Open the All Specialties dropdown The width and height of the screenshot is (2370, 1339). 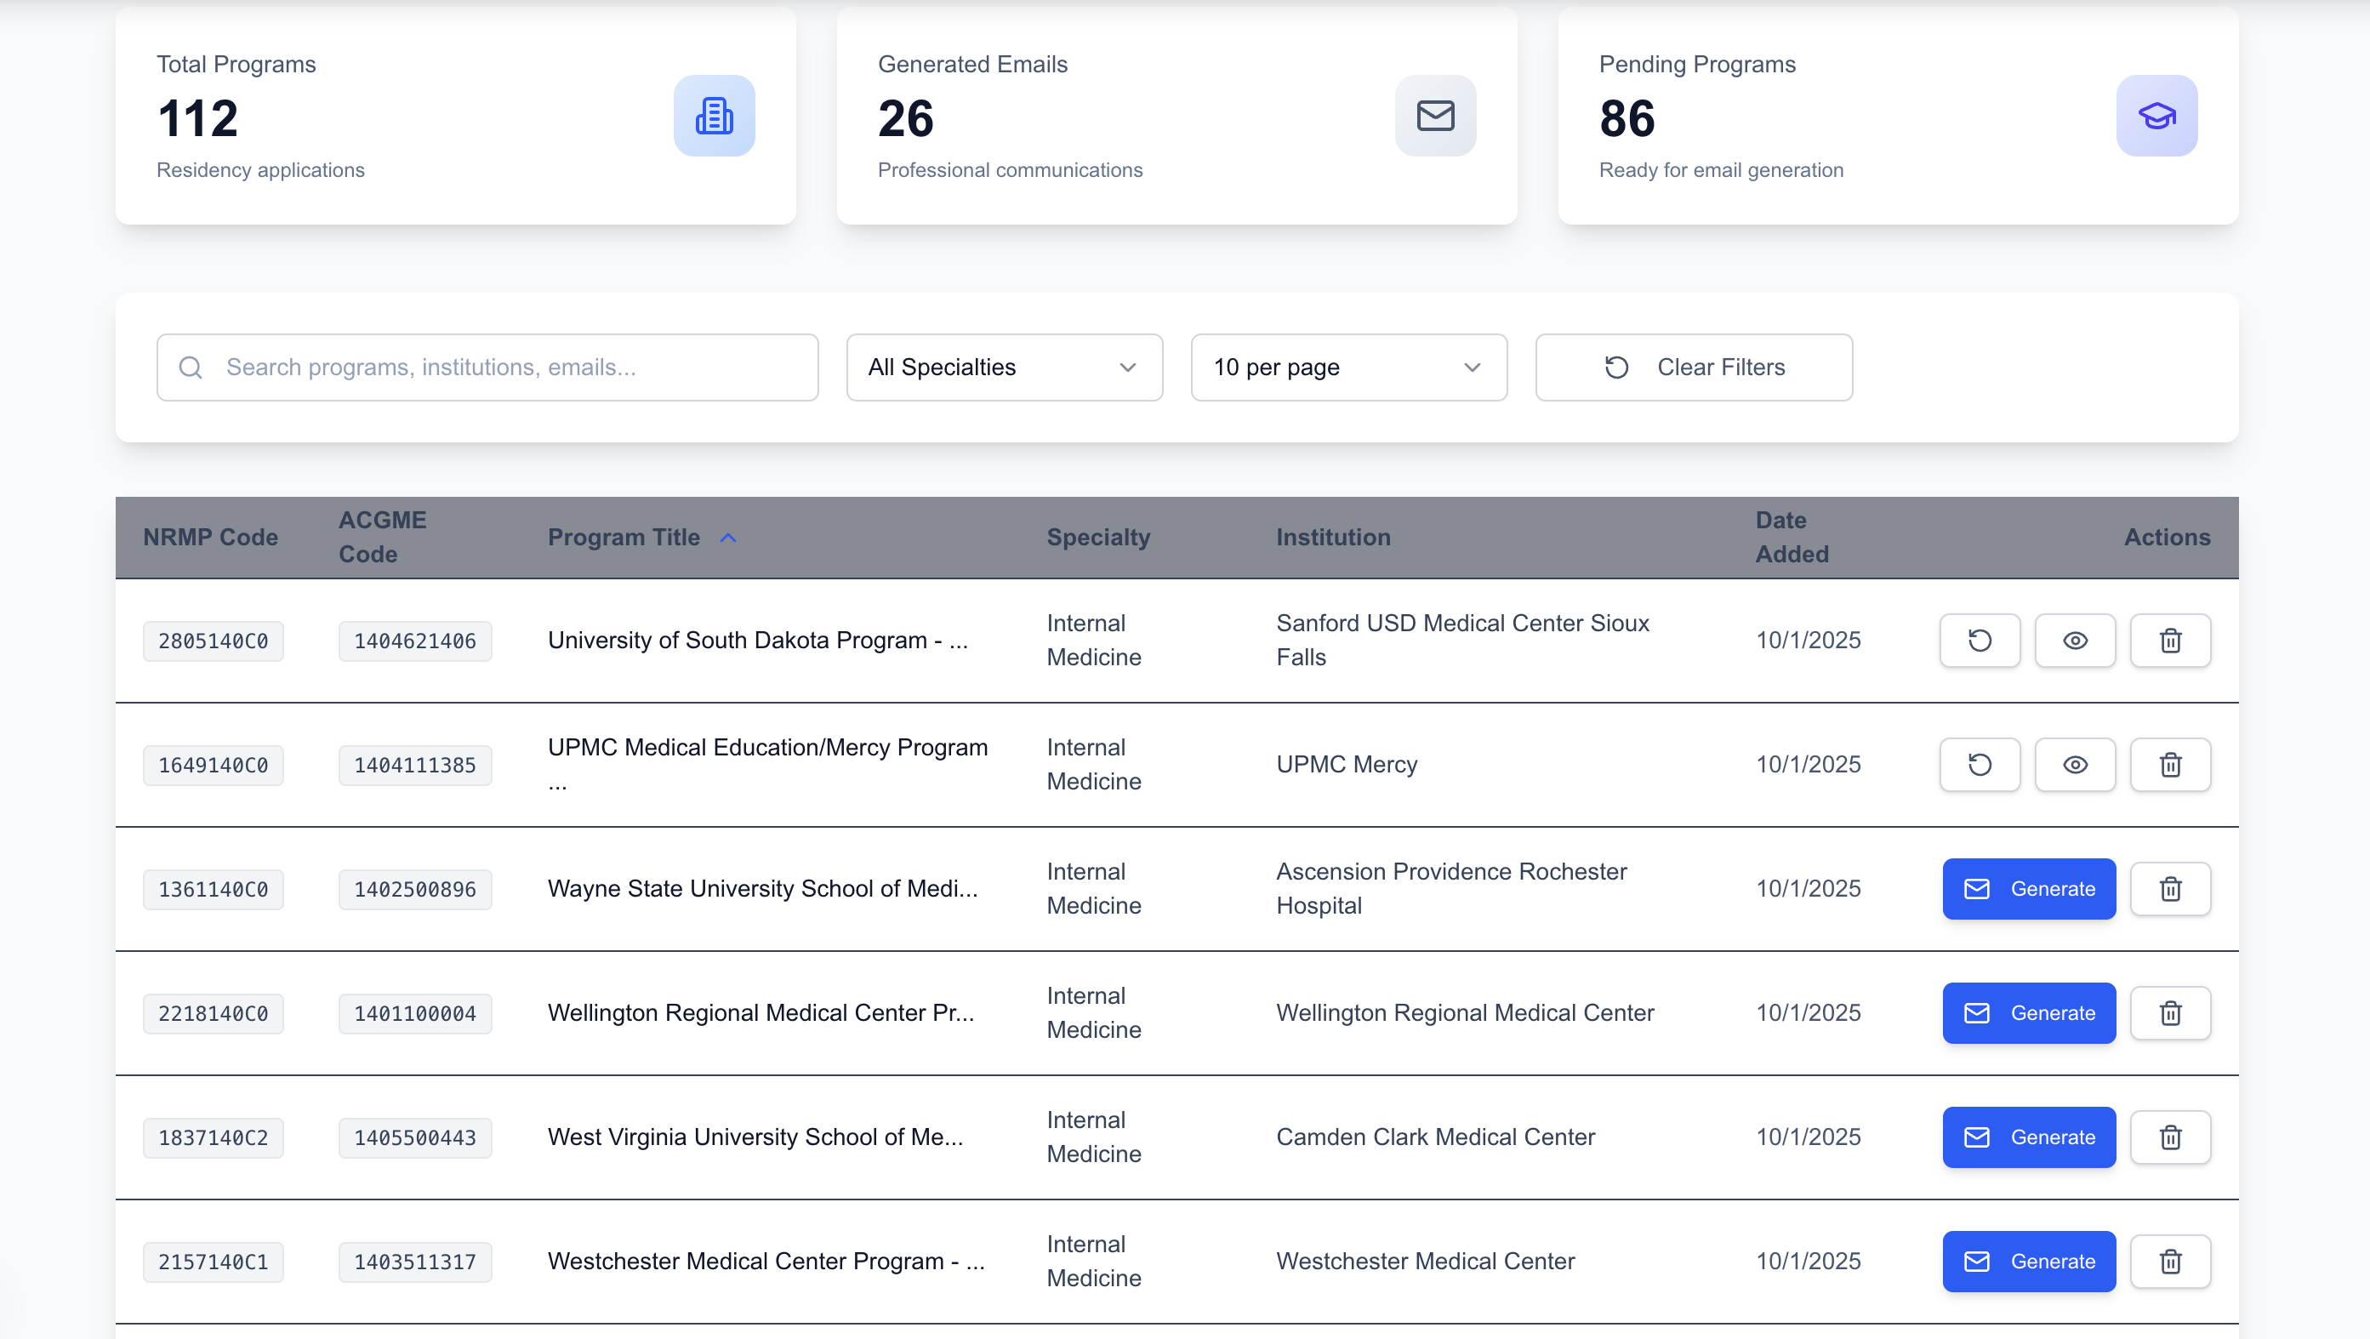tap(1004, 367)
